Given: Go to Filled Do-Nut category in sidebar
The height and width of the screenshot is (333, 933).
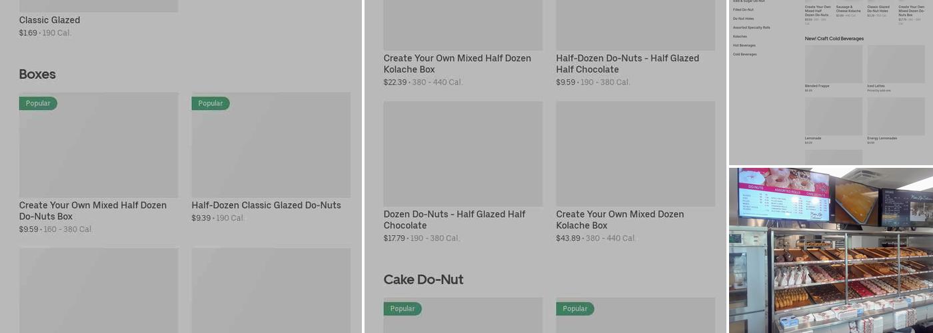Looking at the screenshot, I should pos(743,10).
